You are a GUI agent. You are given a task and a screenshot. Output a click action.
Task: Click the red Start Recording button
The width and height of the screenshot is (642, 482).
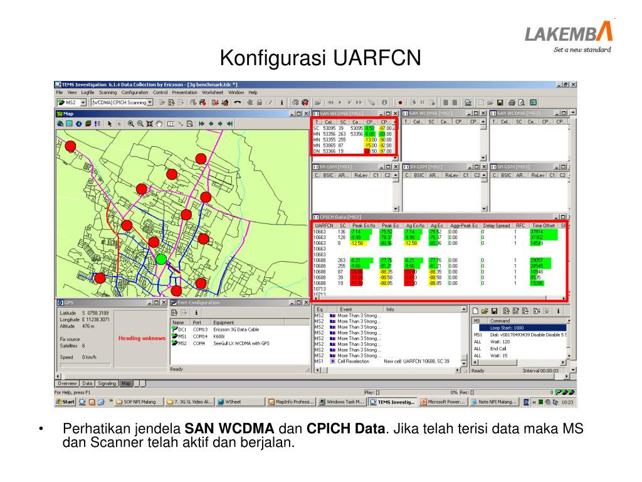(x=400, y=102)
